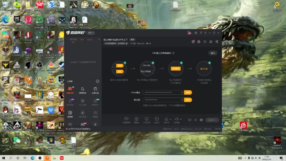
Task: Click the gift box icon in header
Action: [193, 42]
